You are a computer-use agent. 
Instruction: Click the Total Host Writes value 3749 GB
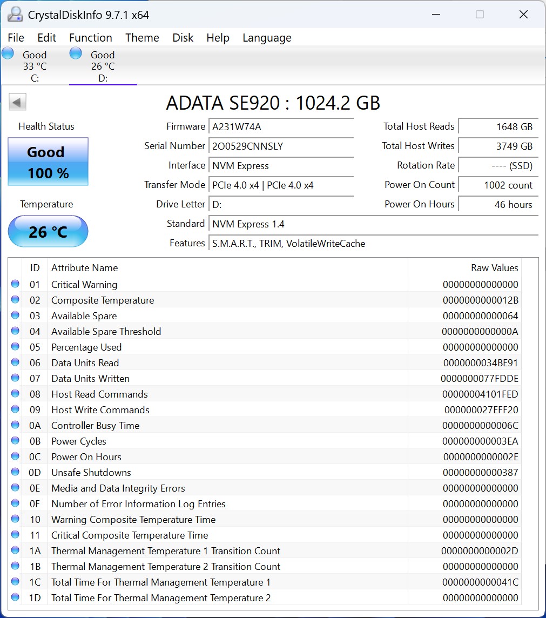coord(498,146)
